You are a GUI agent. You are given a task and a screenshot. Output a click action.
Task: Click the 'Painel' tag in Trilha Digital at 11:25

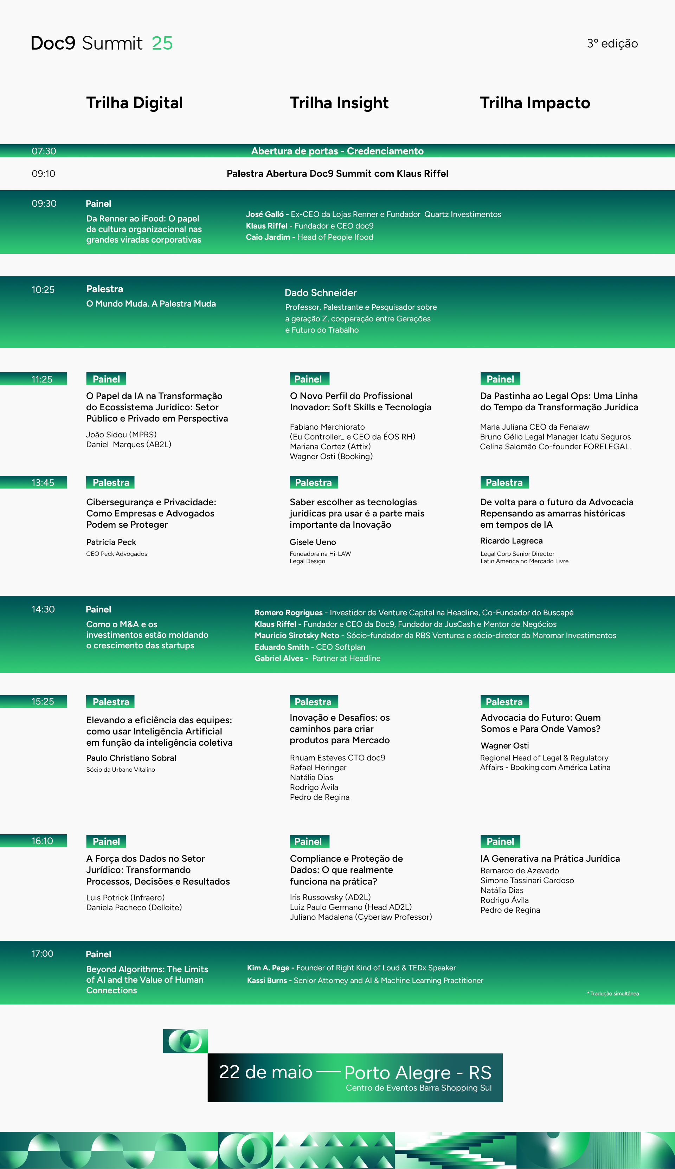pos(106,379)
